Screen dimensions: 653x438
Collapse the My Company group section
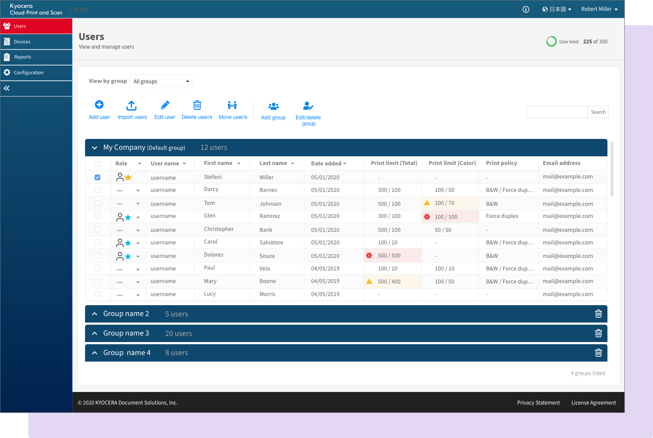(x=94, y=148)
